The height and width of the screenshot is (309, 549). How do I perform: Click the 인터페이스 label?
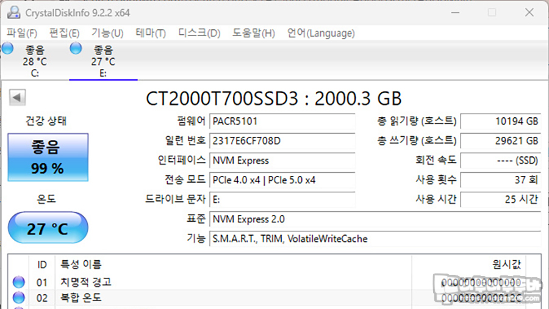tap(181, 160)
